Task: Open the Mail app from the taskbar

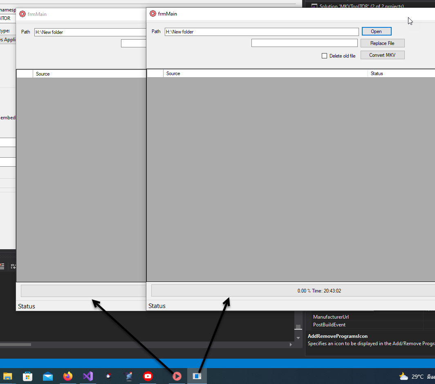Action: click(x=48, y=376)
